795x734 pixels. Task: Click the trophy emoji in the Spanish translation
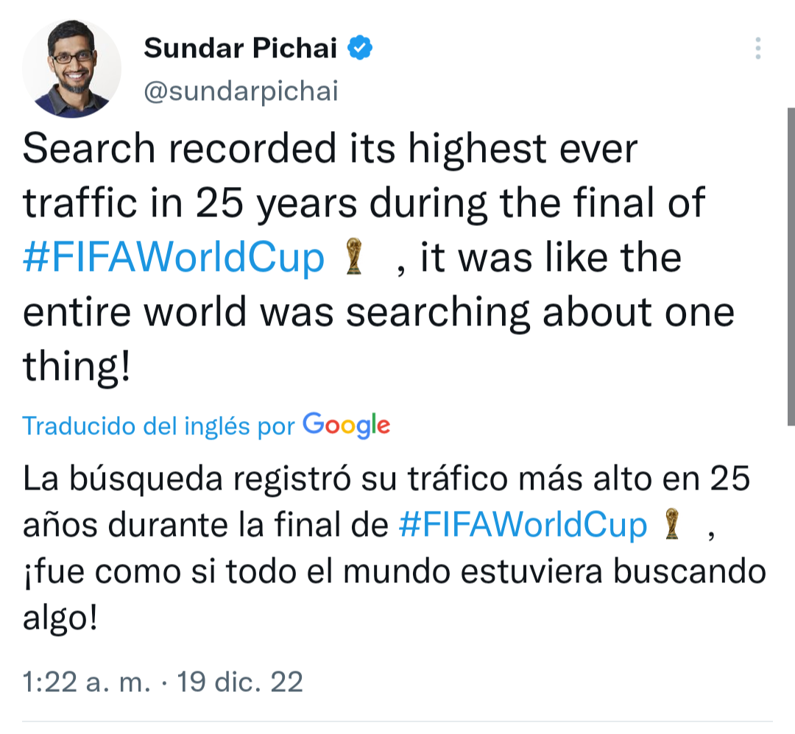tap(669, 526)
